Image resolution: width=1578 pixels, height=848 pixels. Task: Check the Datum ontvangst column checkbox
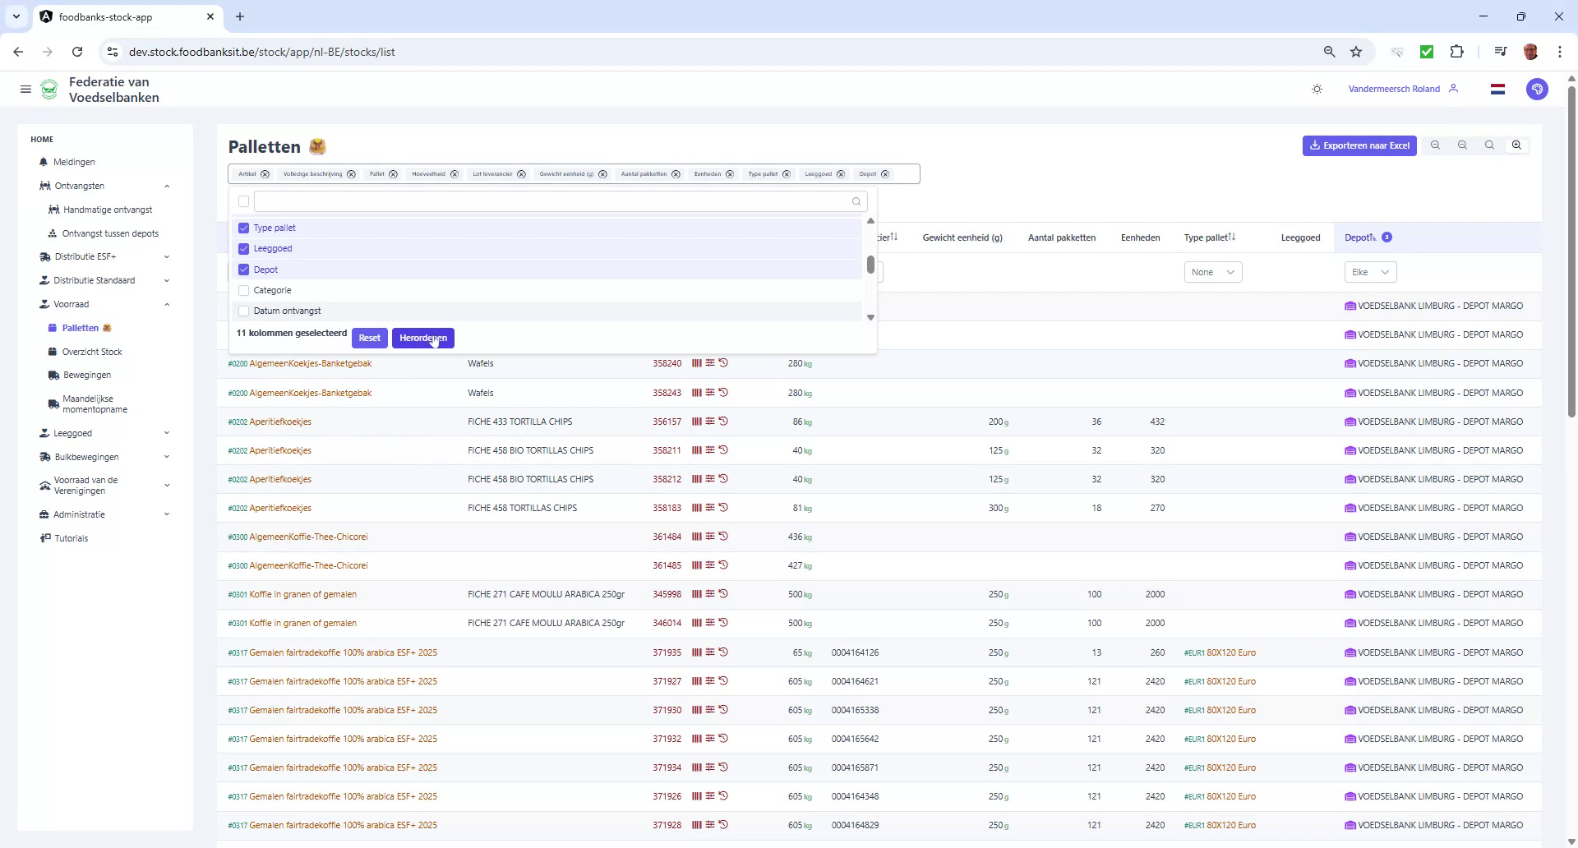pos(243,311)
